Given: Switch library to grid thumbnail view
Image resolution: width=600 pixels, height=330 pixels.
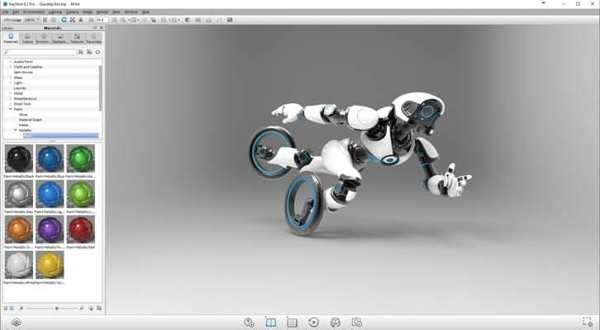Looking at the screenshot, I should pyautogui.click(x=12, y=309).
